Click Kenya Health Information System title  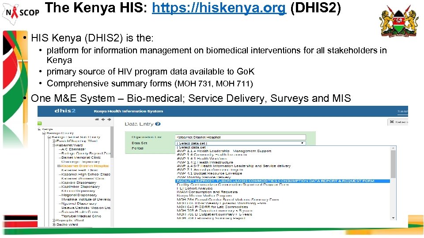128,111
